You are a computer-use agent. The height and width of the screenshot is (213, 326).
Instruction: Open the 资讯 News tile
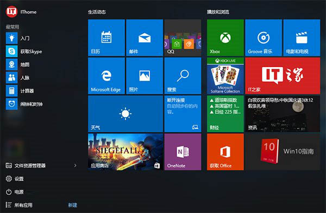(x=283, y=114)
